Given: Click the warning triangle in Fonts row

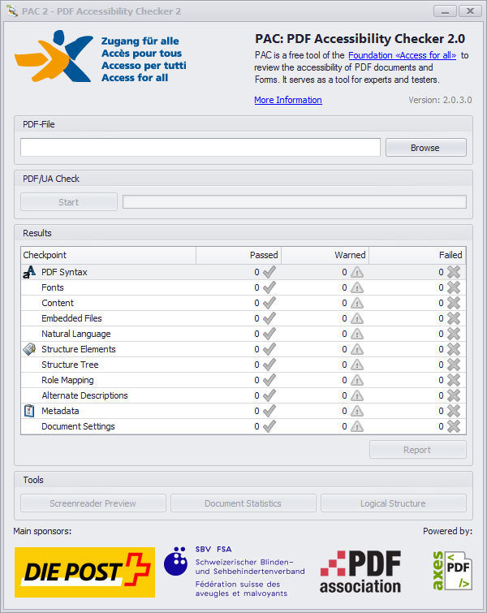Looking at the screenshot, I should pos(357,287).
